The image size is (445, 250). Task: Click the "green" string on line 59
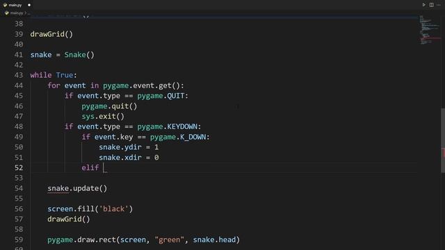[x=170, y=240]
